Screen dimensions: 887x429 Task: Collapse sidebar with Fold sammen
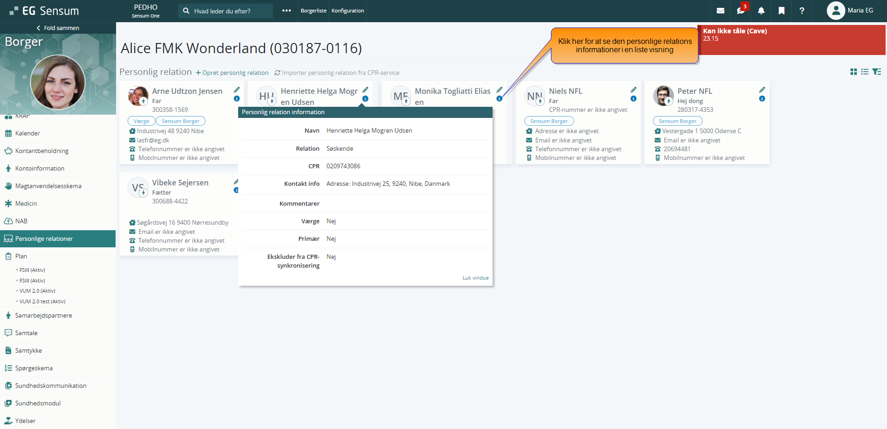pos(58,28)
